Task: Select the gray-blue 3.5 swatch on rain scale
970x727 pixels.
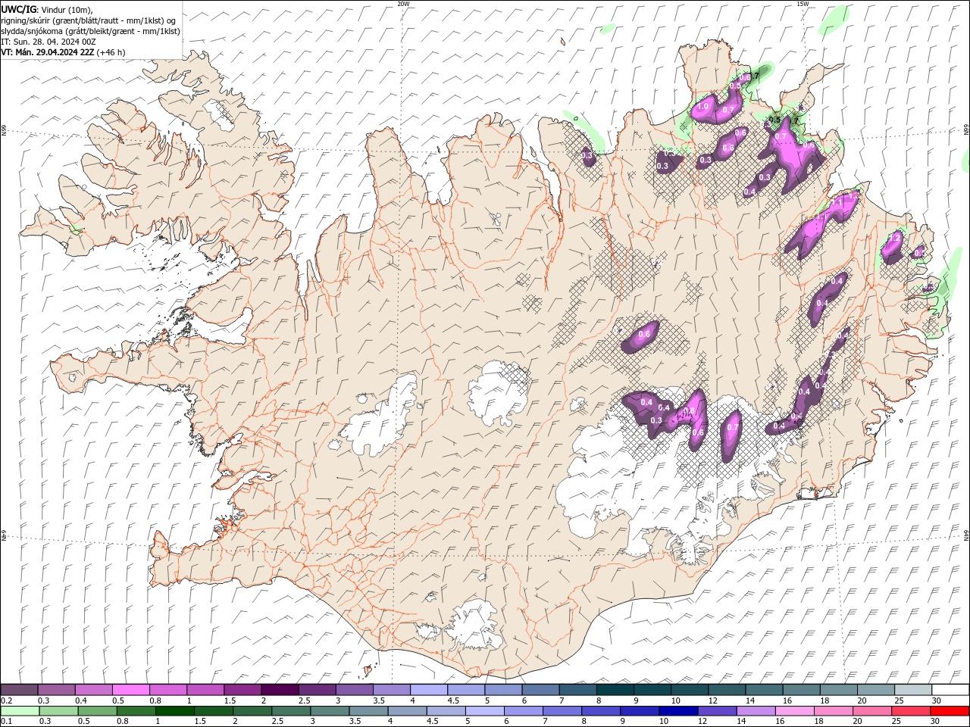Action: (369, 710)
